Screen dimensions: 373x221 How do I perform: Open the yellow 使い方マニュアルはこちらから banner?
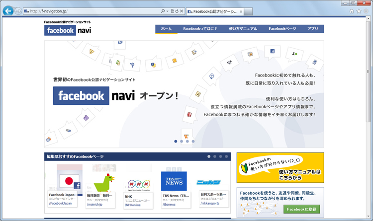coord(280,168)
